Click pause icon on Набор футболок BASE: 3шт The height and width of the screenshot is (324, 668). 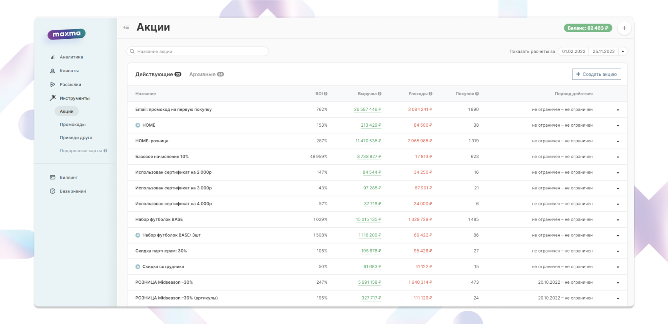pyautogui.click(x=138, y=235)
